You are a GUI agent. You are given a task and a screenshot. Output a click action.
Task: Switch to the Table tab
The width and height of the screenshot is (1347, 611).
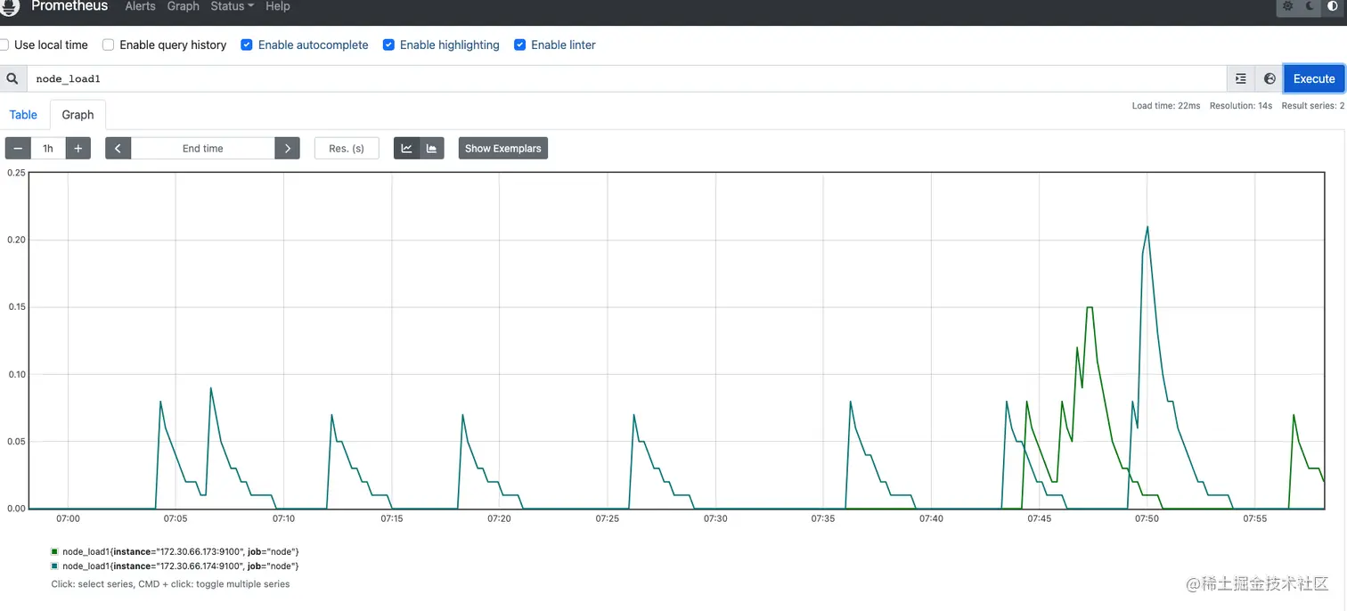click(x=23, y=115)
